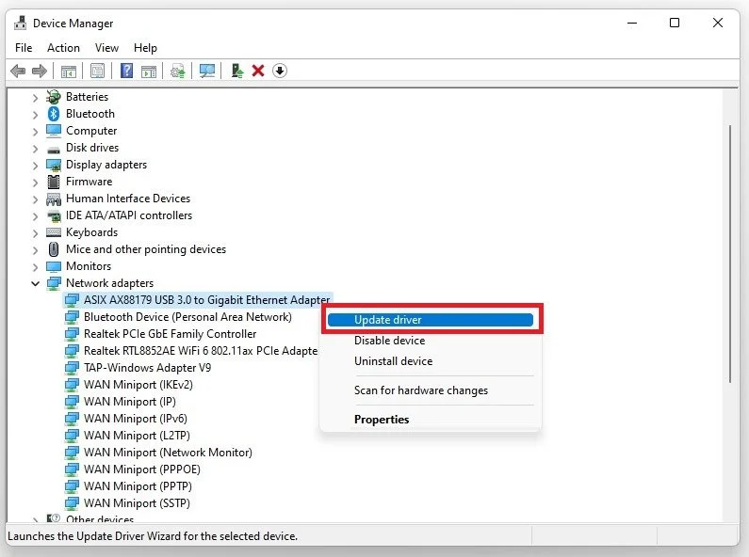This screenshot has width=749, height=557.
Task: Click the Firmware chip icon
Action: (x=54, y=182)
